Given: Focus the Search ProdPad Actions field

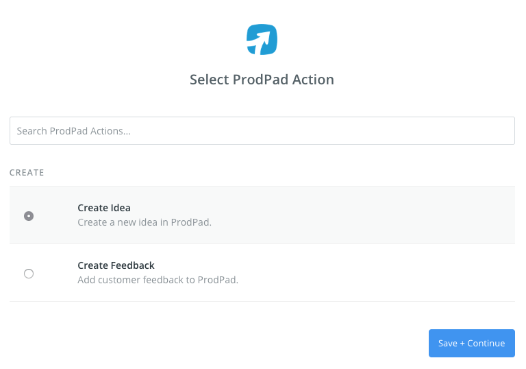Looking at the screenshot, I should (262, 130).
